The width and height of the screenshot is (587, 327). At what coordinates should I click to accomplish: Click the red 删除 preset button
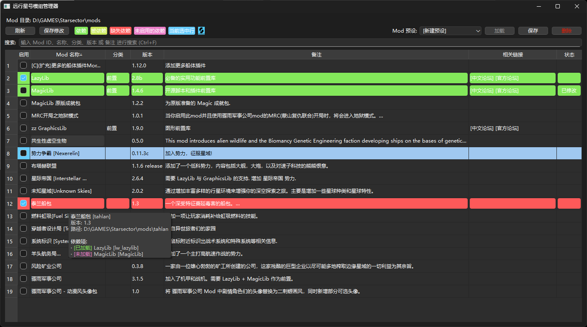566,31
